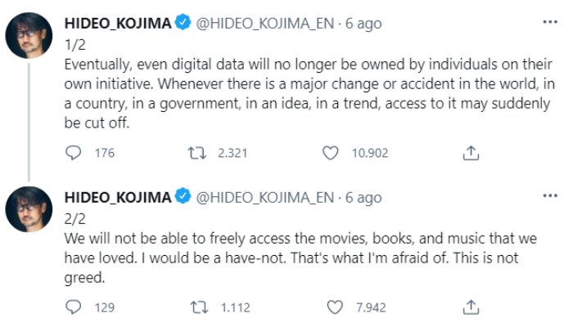Screen dimensions: 573x327
Task: Open HIDEO_KOJIMA profile name on first tweet
Action: click(118, 24)
